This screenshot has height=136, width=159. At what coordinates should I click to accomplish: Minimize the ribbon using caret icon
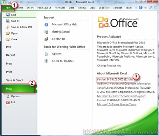(x=136, y=8)
